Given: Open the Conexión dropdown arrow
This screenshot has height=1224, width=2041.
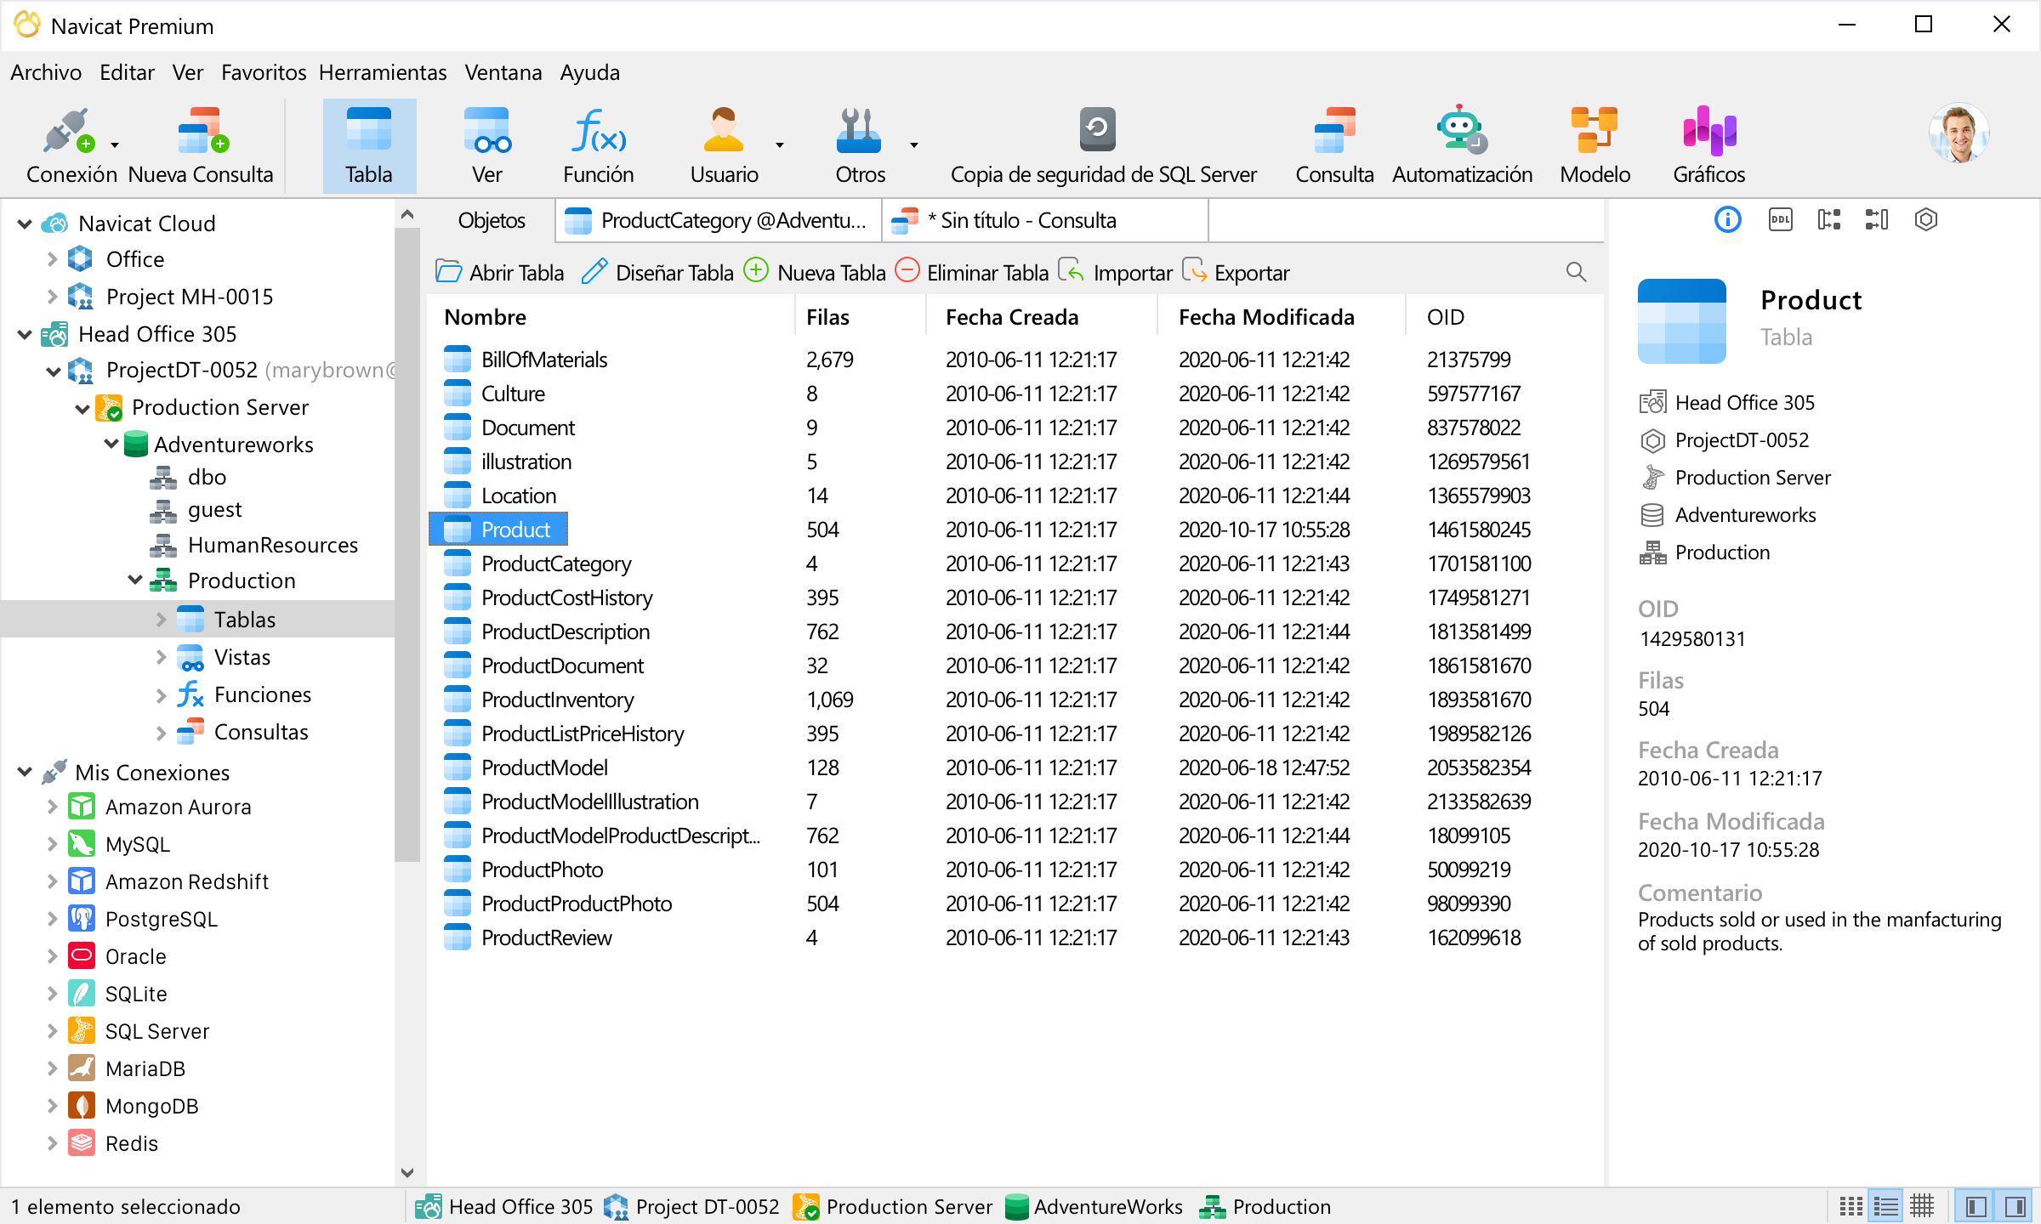Looking at the screenshot, I should [115, 145].
